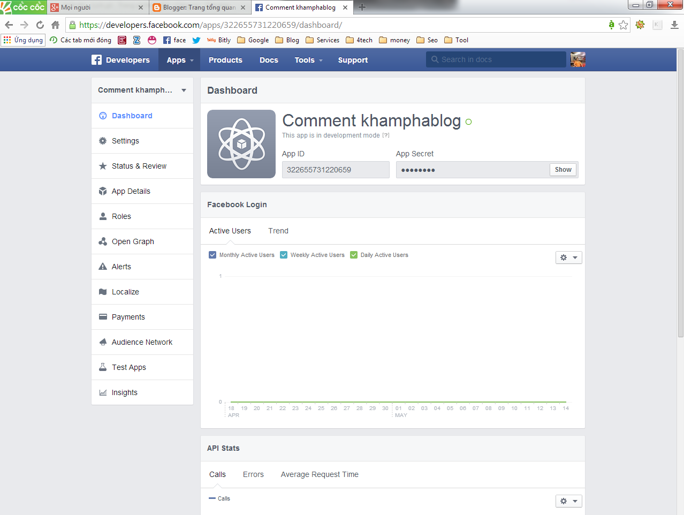Click the App Details cube icon
Viewport: 684px width, 515px height.
(x=103, y=191)
